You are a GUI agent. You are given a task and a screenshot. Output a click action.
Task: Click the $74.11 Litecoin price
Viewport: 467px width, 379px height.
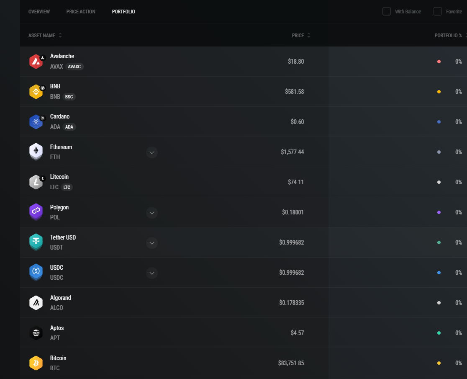point(296,182)
